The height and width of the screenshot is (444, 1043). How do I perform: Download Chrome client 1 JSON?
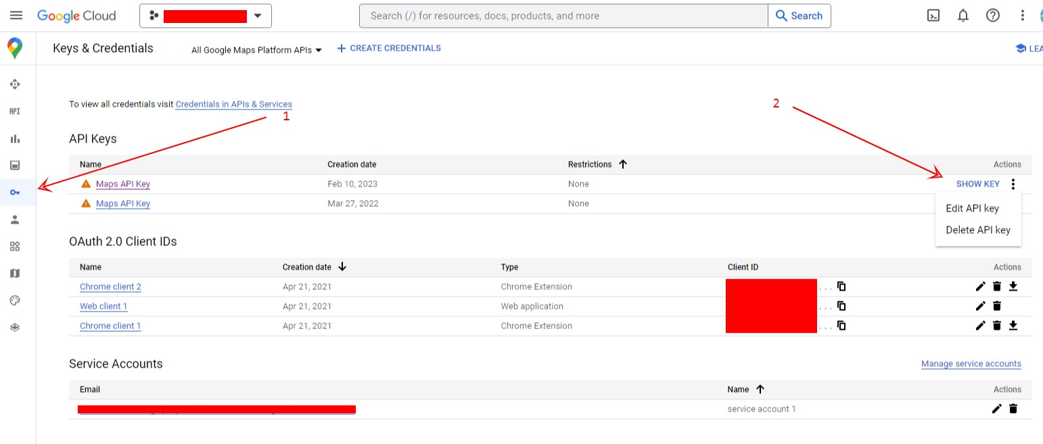coord(1013,326)
